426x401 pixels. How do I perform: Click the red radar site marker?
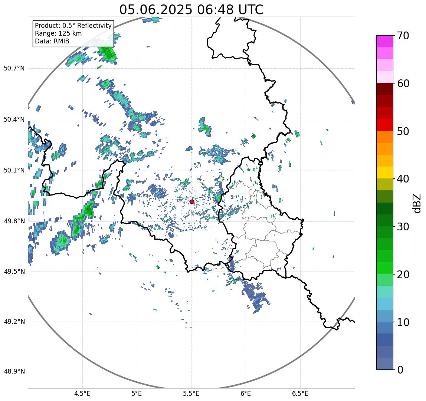pos(192,201)
